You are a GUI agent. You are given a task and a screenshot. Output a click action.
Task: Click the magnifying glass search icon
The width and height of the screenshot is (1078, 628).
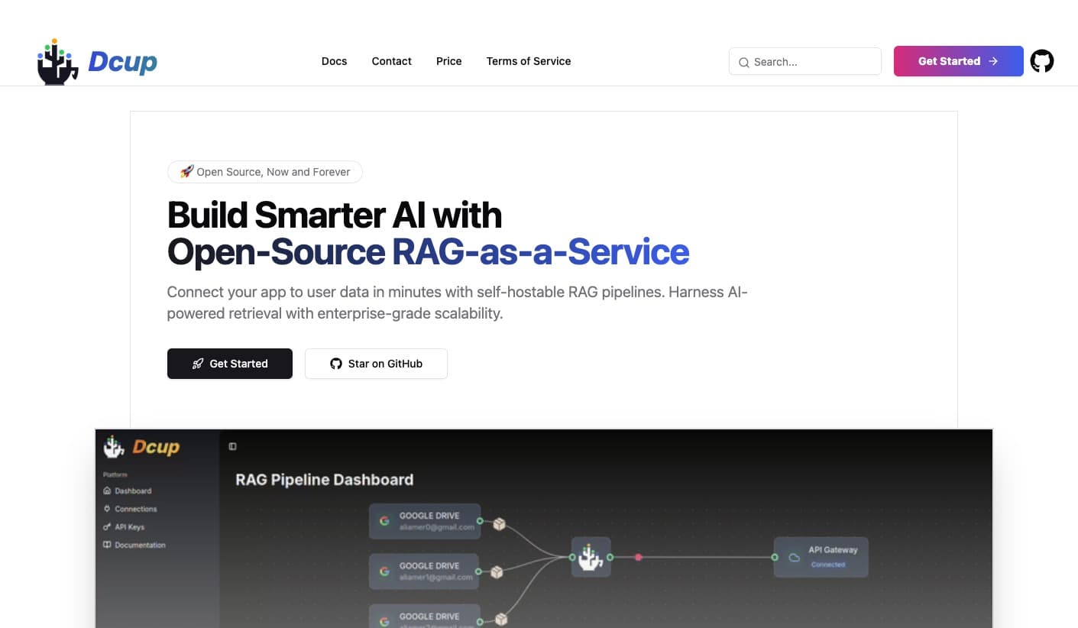point(743,62)
